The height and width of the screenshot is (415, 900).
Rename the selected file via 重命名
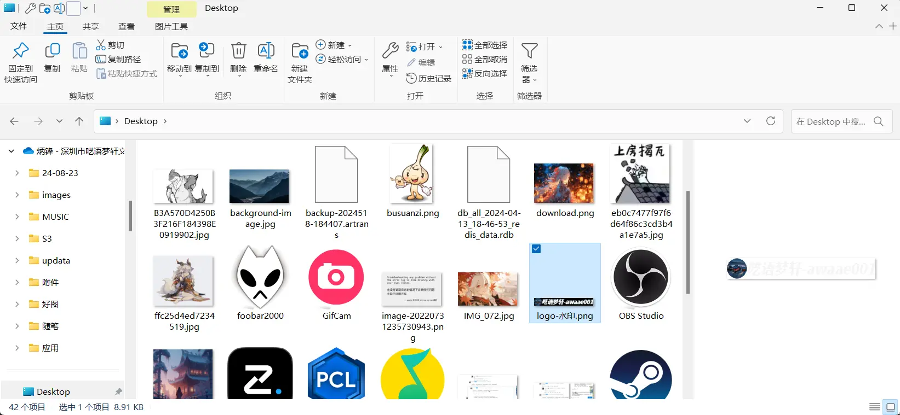(x=266, y=57)
